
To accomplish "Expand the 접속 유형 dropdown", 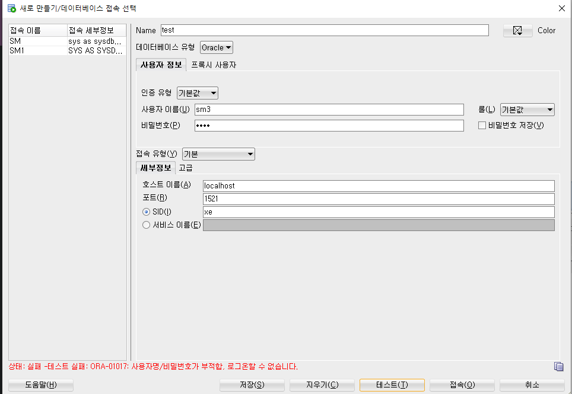I will 218,154.
